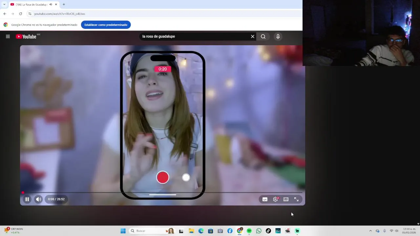View site information icon in address bar

pyautogui.click(x=30, y=14)
